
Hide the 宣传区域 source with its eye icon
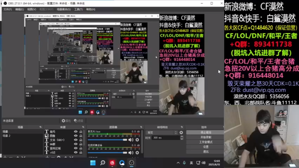[76, 148]
